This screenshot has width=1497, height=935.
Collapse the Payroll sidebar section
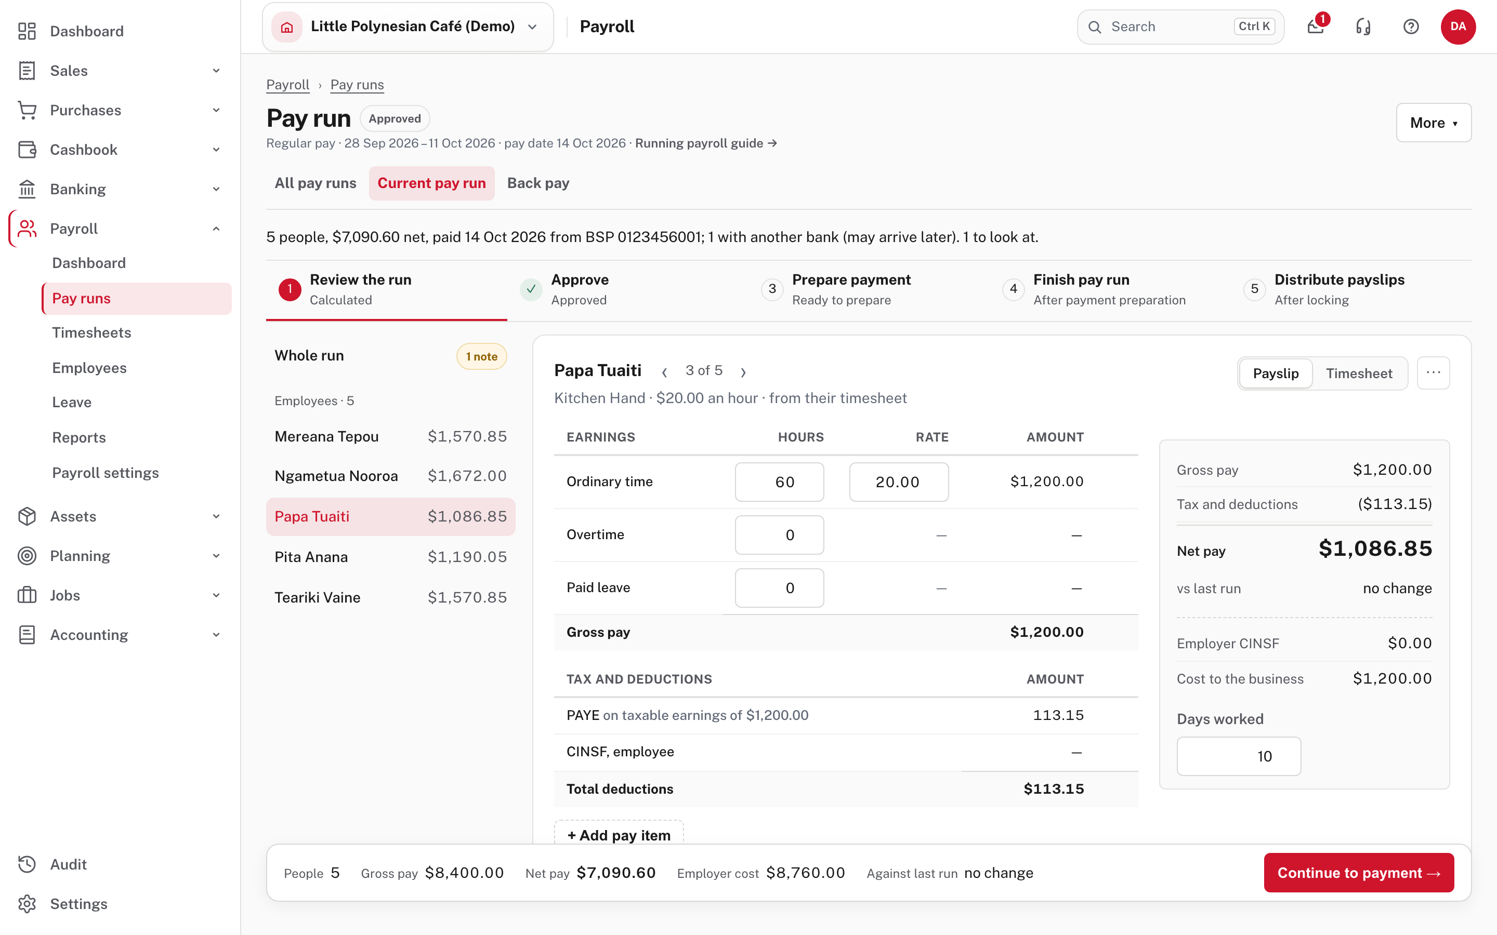pyautogui.click(x=216, y=229)
